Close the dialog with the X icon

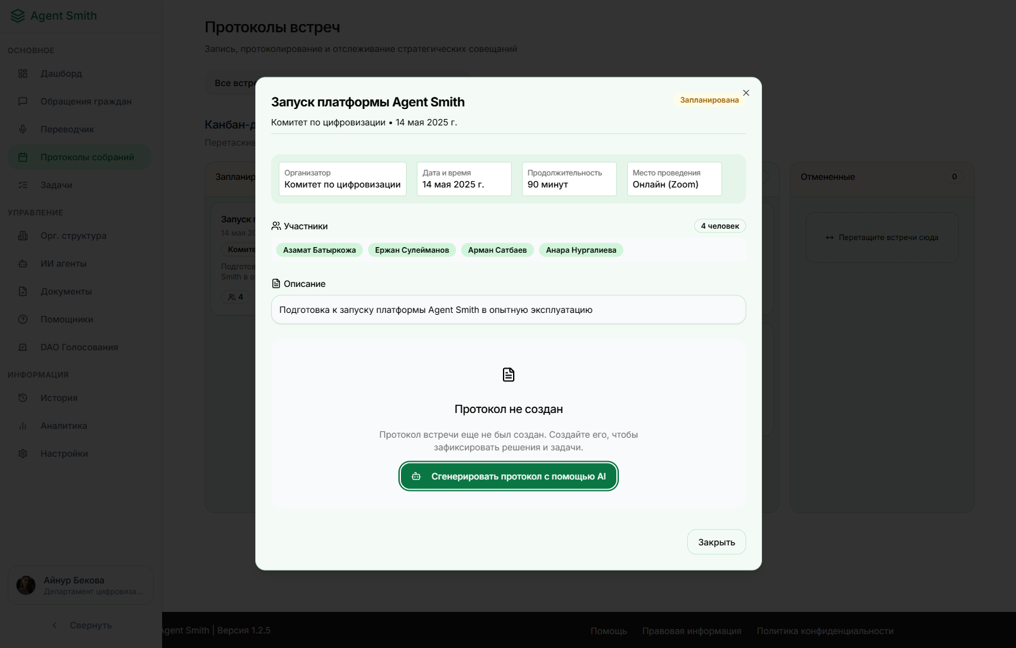pos(746,92)
